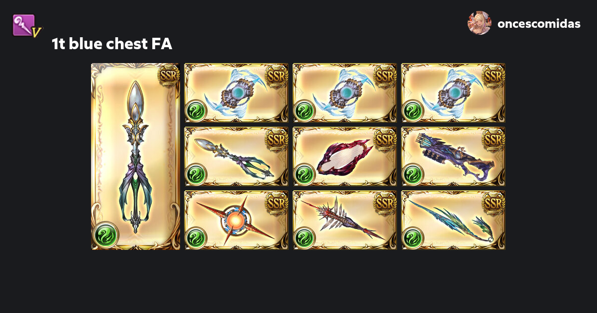Click the purple staff class icon

pos(26,25)
